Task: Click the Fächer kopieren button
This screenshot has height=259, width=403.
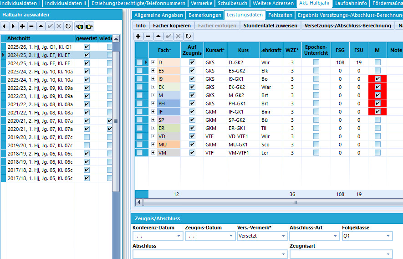Action: click(172, 26)
